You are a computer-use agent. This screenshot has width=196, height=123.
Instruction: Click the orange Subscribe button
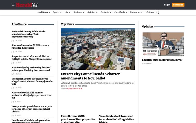(x=178, y=5)
